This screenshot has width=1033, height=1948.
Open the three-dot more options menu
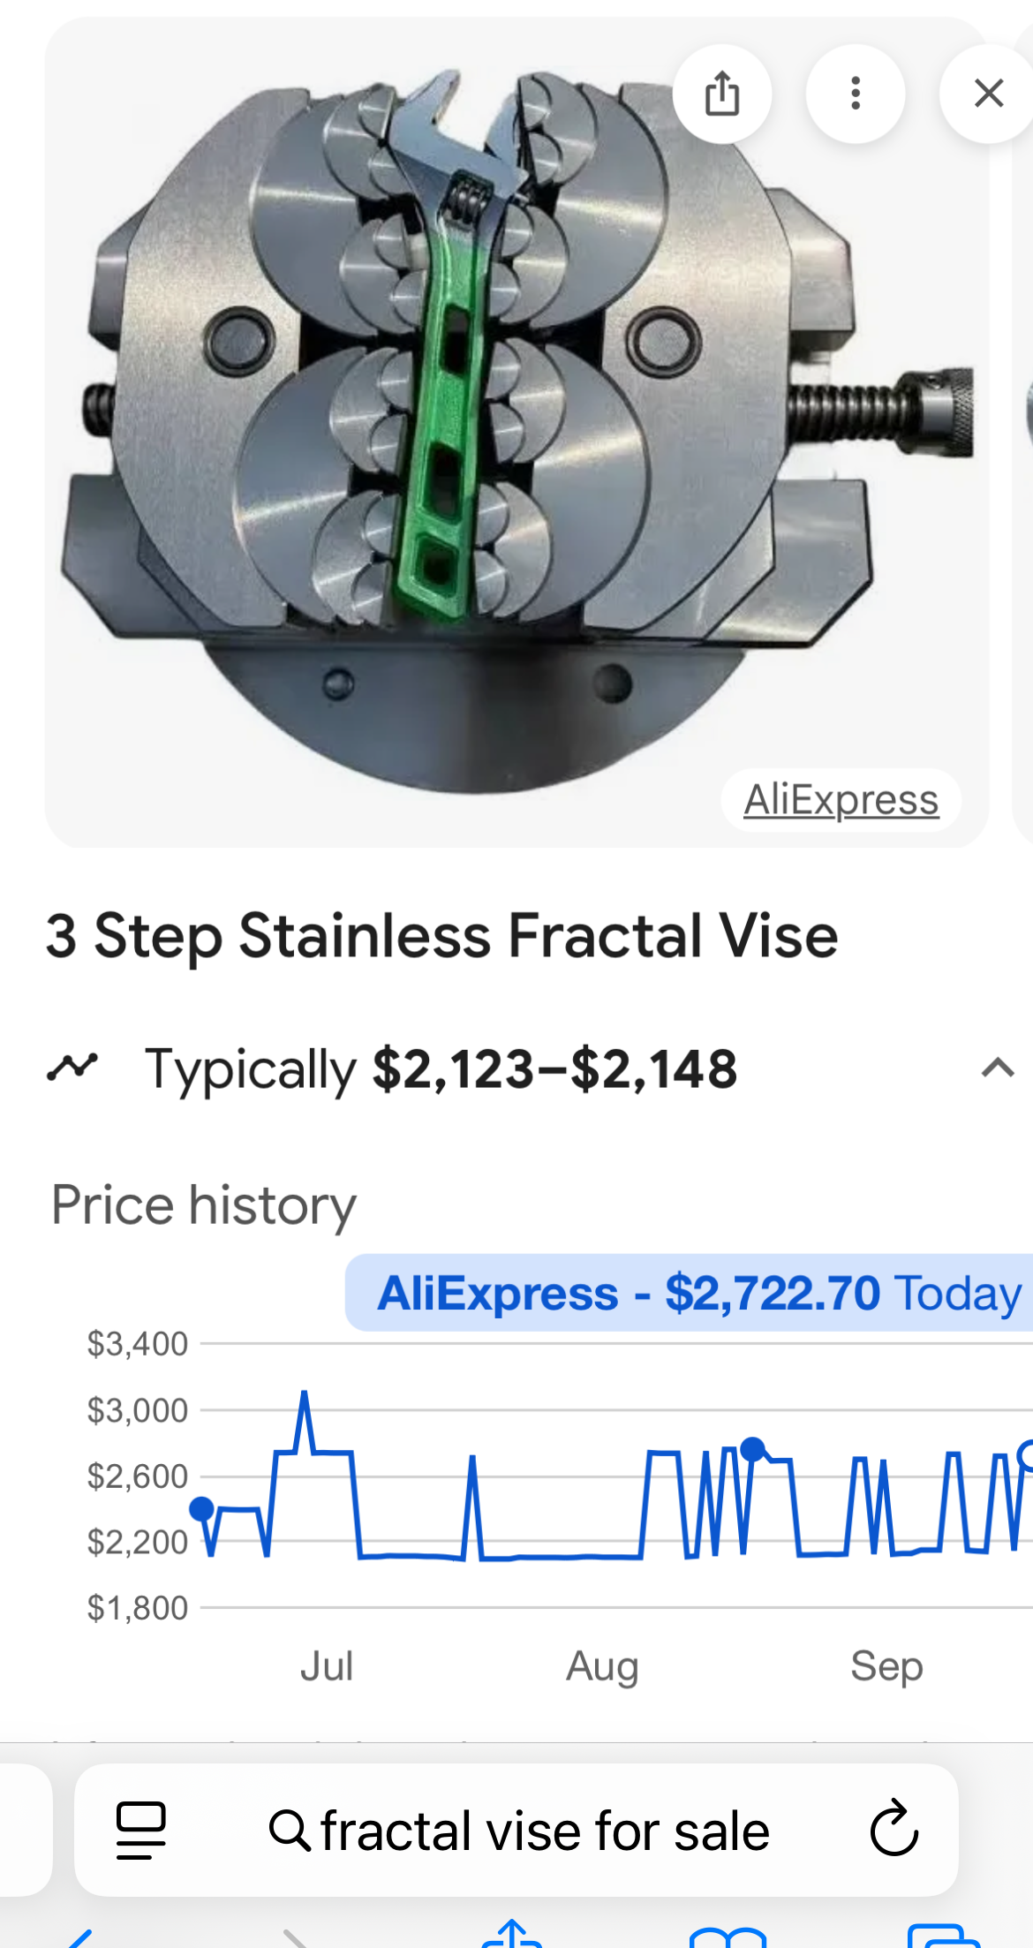click(855, 94)
